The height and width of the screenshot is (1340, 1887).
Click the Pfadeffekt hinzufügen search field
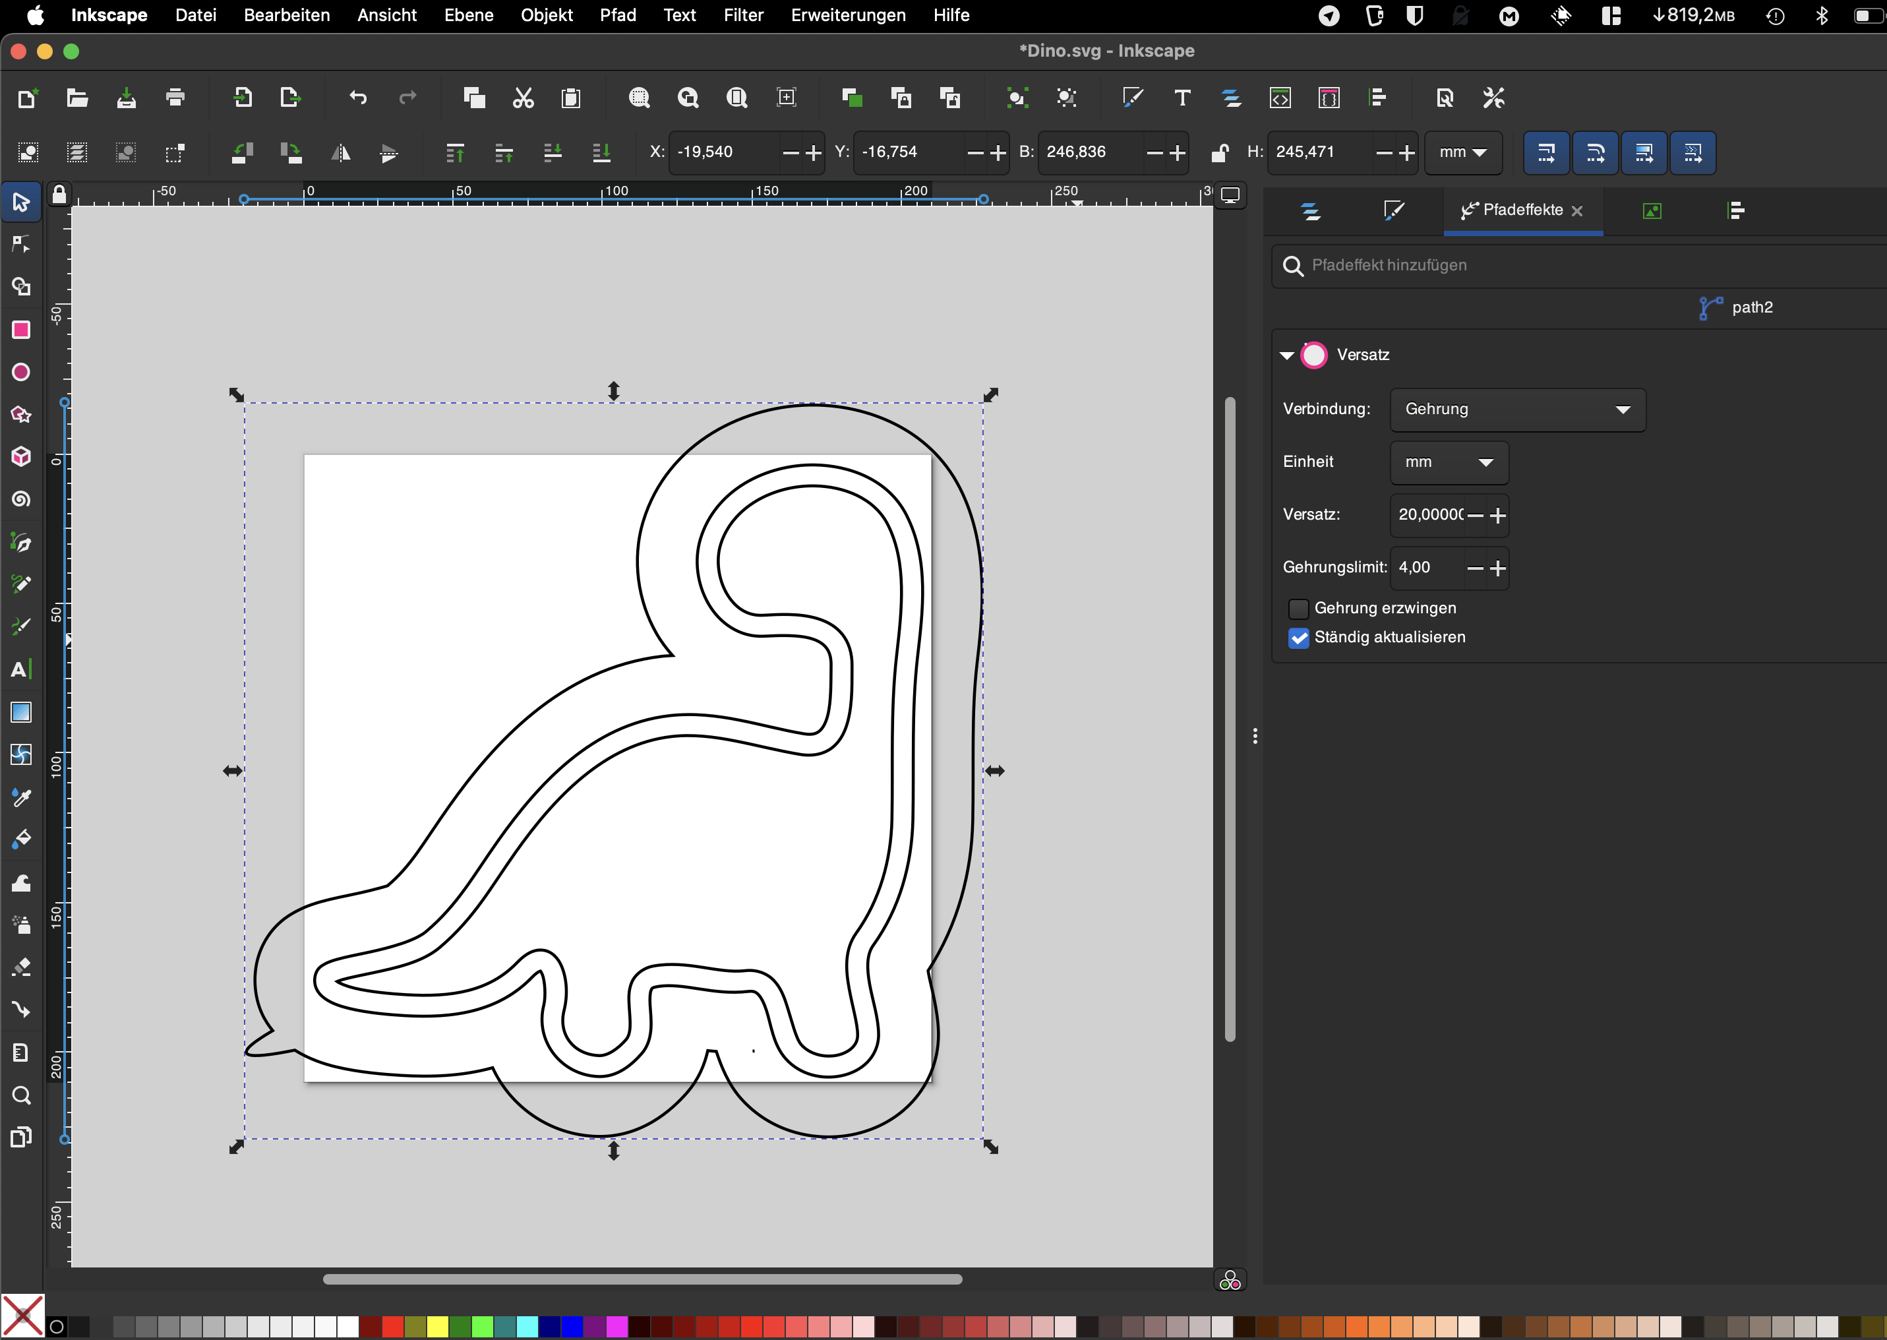[x=1579, y=266]
